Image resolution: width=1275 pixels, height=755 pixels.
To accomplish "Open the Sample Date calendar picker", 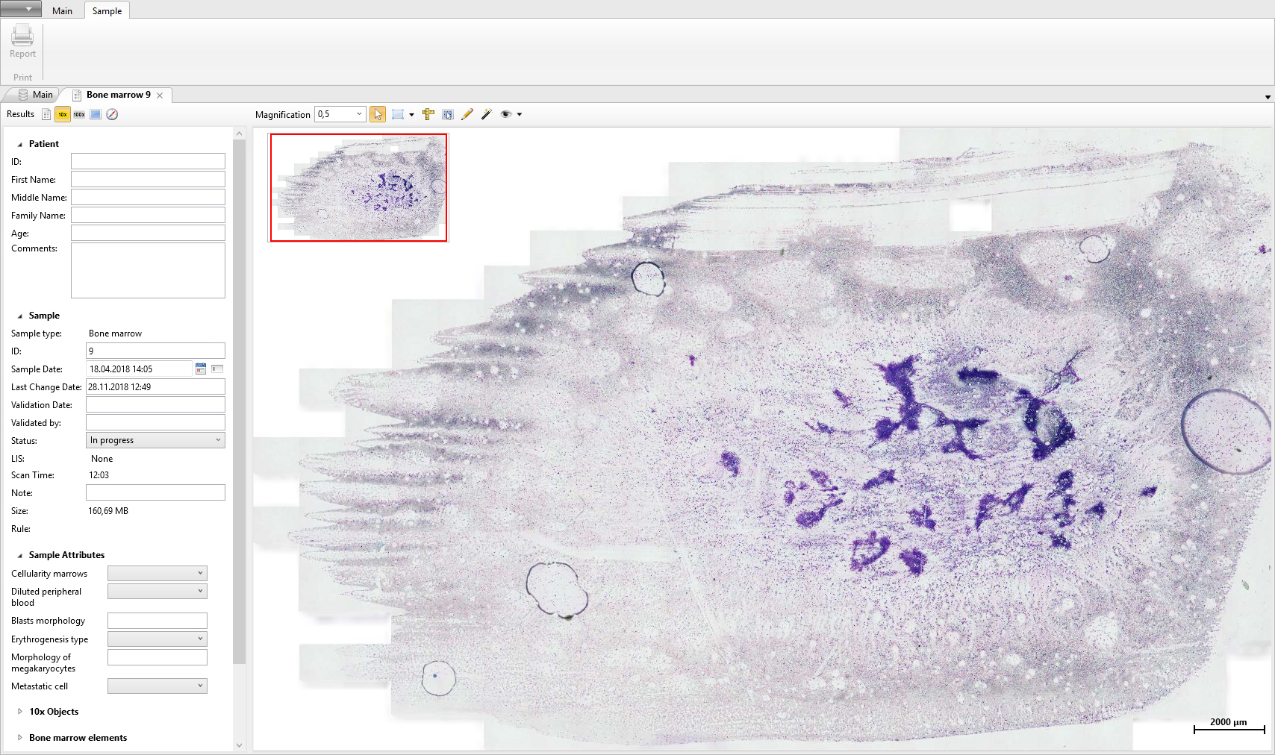I will (x=201, y=369).
